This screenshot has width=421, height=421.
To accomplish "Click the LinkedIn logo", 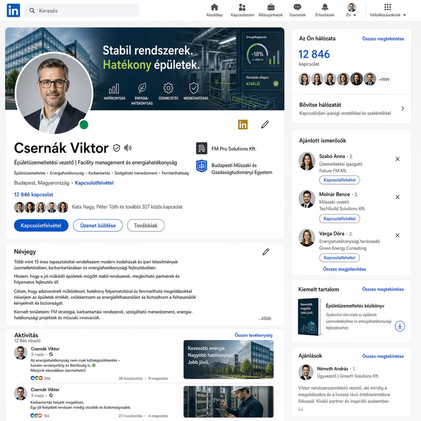I will 14,11.
